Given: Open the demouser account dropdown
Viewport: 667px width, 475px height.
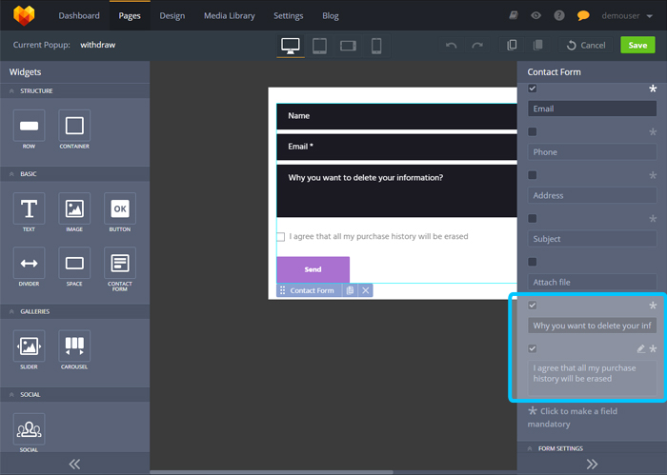Looking at the screenshot, I should [627, 16].
